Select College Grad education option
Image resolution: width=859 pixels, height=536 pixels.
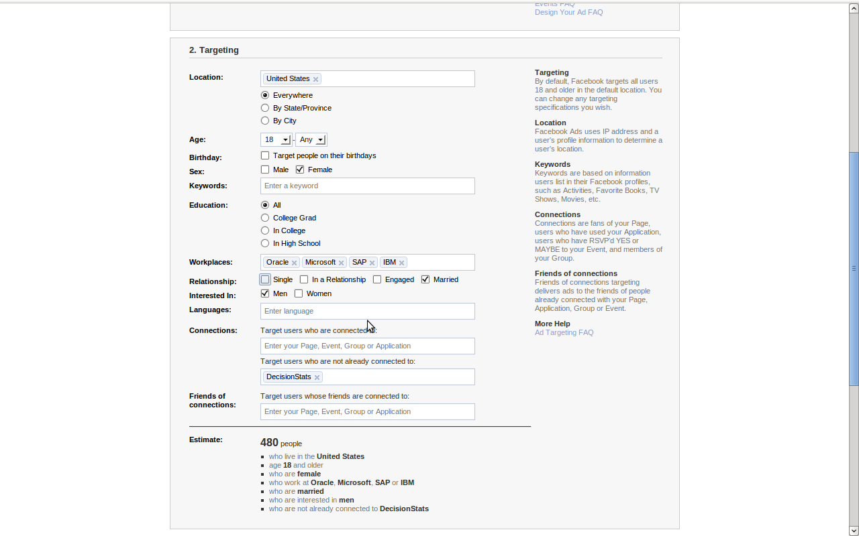pyautogui.click(x=265, y=218)
